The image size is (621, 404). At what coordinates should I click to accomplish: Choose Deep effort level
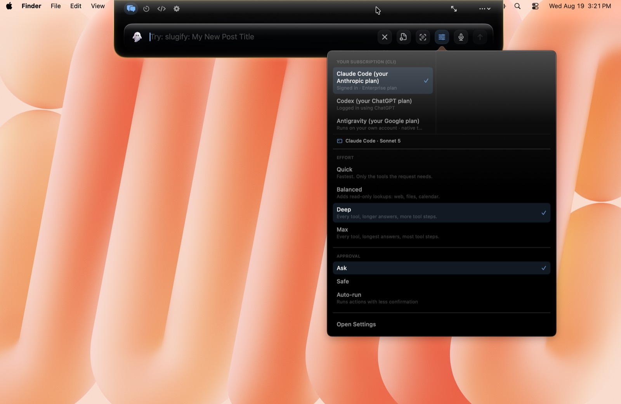click(442, 213)
